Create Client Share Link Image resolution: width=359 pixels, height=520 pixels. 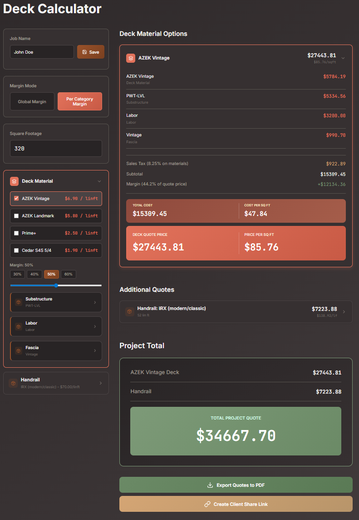pyautogui.click(x=236, y=504)
